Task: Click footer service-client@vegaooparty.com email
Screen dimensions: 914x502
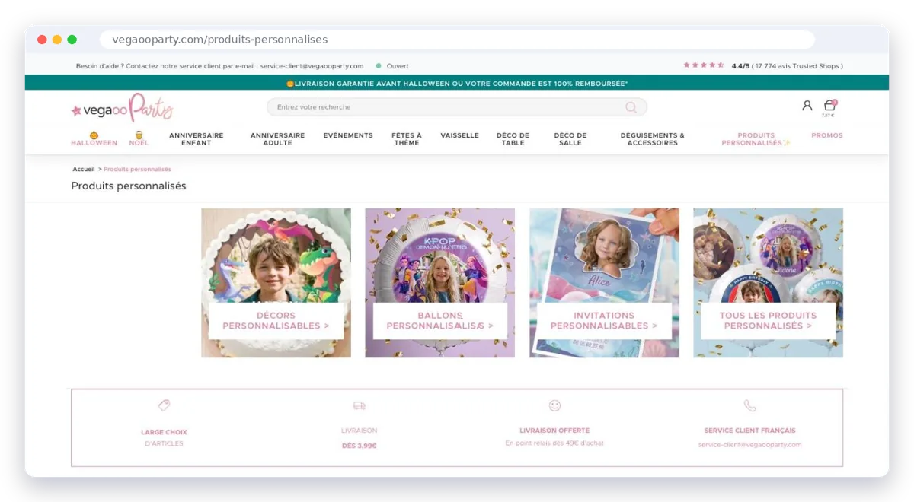Action: 749,444
